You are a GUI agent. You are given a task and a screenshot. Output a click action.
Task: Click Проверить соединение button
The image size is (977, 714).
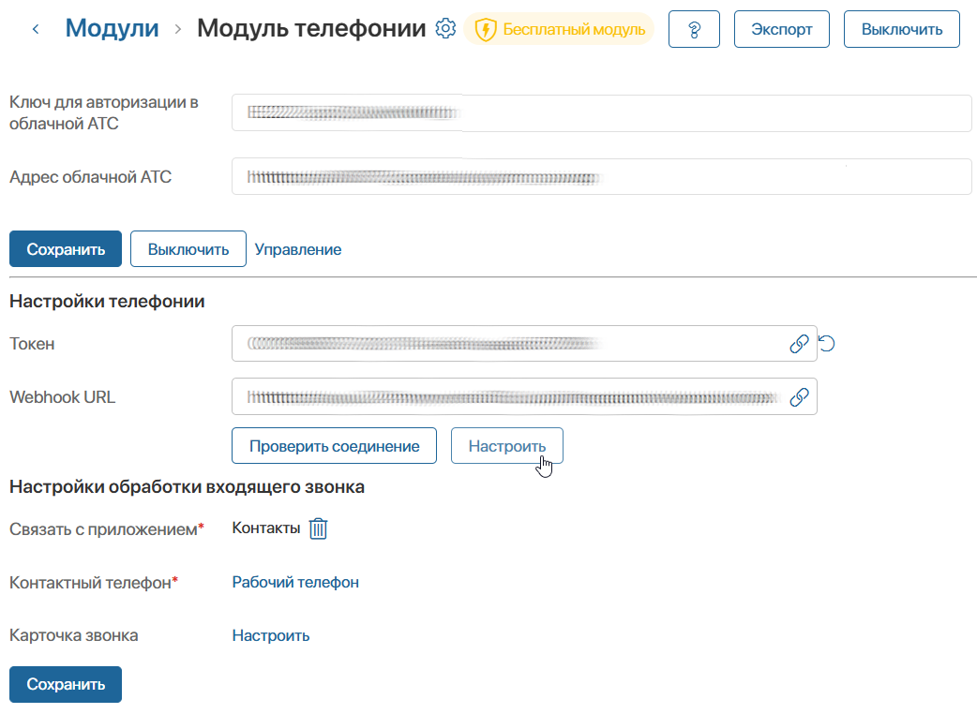(x=334, y=446)
